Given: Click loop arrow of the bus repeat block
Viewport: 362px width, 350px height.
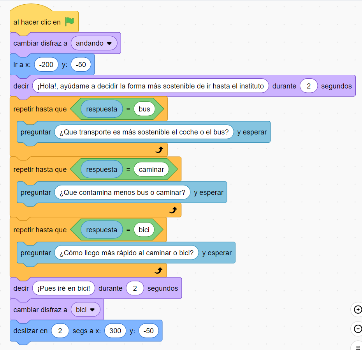Looking at the screenshot, I should point(159,150).
